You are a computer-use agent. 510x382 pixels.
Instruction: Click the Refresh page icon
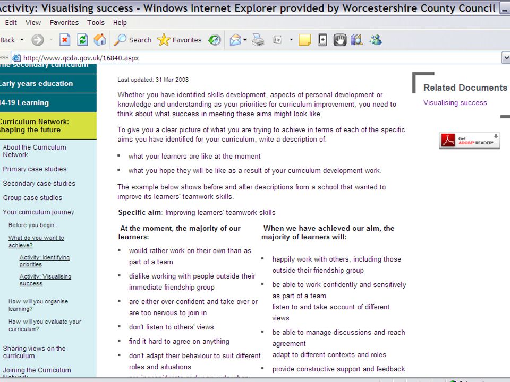[83, 40]
